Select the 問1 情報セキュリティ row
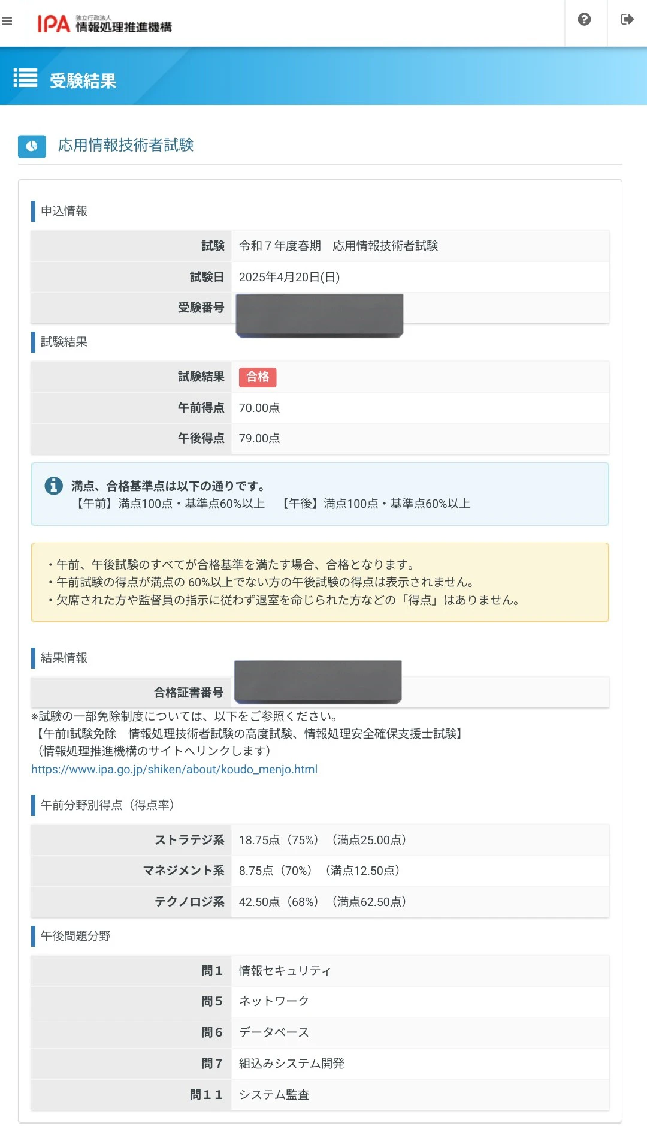This screenshot has height=1126, width=647. (320, 971)
